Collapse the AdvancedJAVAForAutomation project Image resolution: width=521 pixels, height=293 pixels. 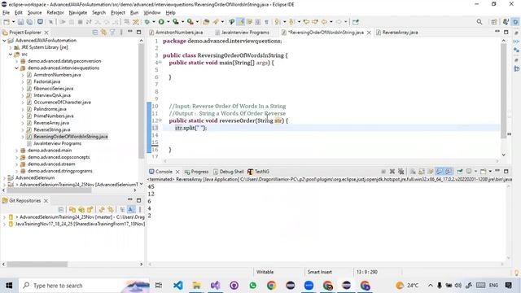[4, 41]
